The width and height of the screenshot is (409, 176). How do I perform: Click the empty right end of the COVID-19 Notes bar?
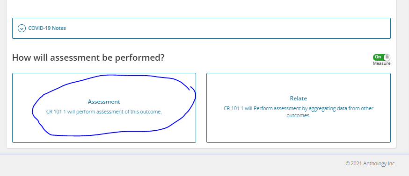[339, 28]
